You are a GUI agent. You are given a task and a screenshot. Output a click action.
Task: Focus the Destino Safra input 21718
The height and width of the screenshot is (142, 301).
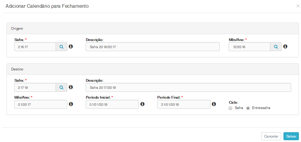[35, 87]
